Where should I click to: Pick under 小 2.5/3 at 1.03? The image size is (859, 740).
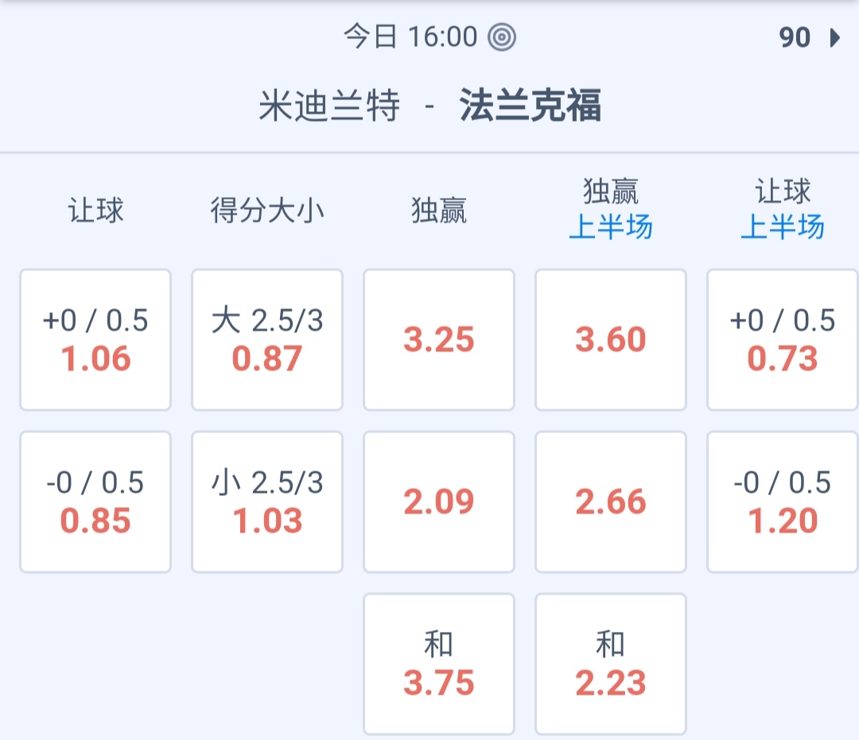[x=267, y=502]
